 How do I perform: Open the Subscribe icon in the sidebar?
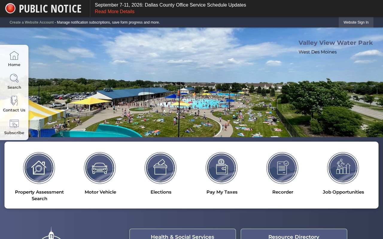(x=14, y=124)
